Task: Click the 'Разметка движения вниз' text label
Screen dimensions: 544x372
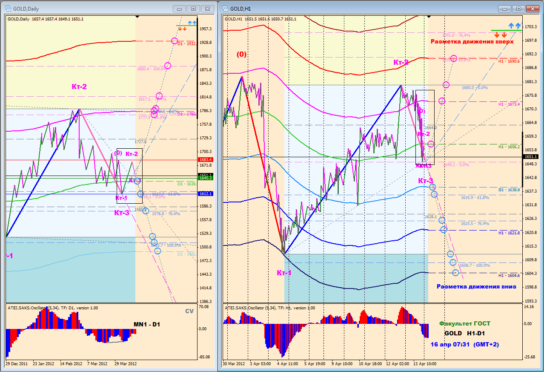Action: (x=476, y=286)
